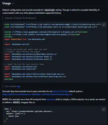Click the jquery.min.js script line
The width and height of the screenshot is (108, 125).
click(x=46, y=32)
